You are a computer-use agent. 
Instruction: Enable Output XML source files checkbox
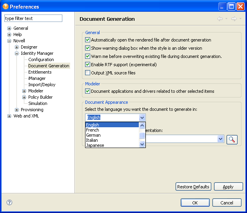88,73
